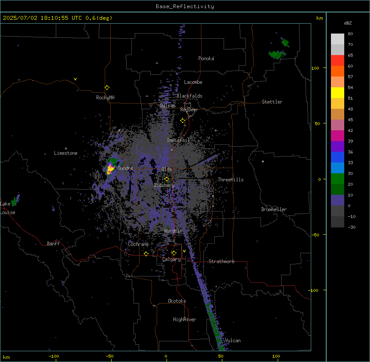Click the 2025/07/02 18:10:55 UTC timestamp
The image size is (370, 362).
click(x=42, y=18)
